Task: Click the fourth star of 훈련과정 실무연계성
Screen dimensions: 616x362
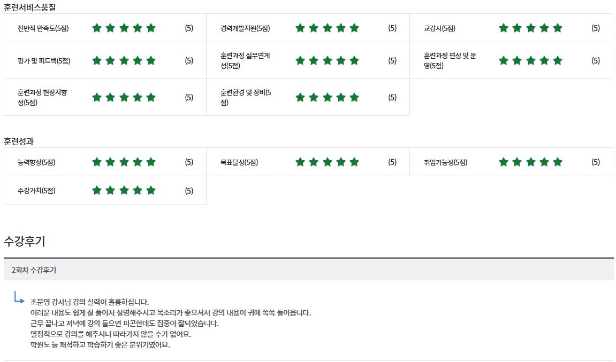Action: click(340, 61)
